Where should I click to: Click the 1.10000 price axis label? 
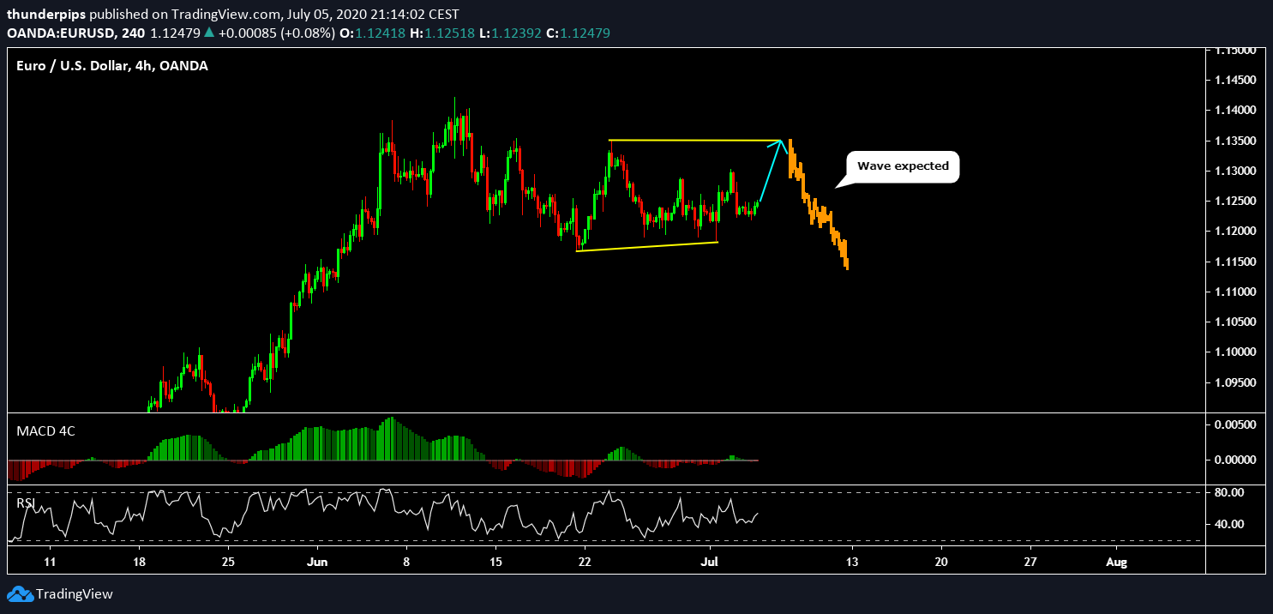[1235, 352]
